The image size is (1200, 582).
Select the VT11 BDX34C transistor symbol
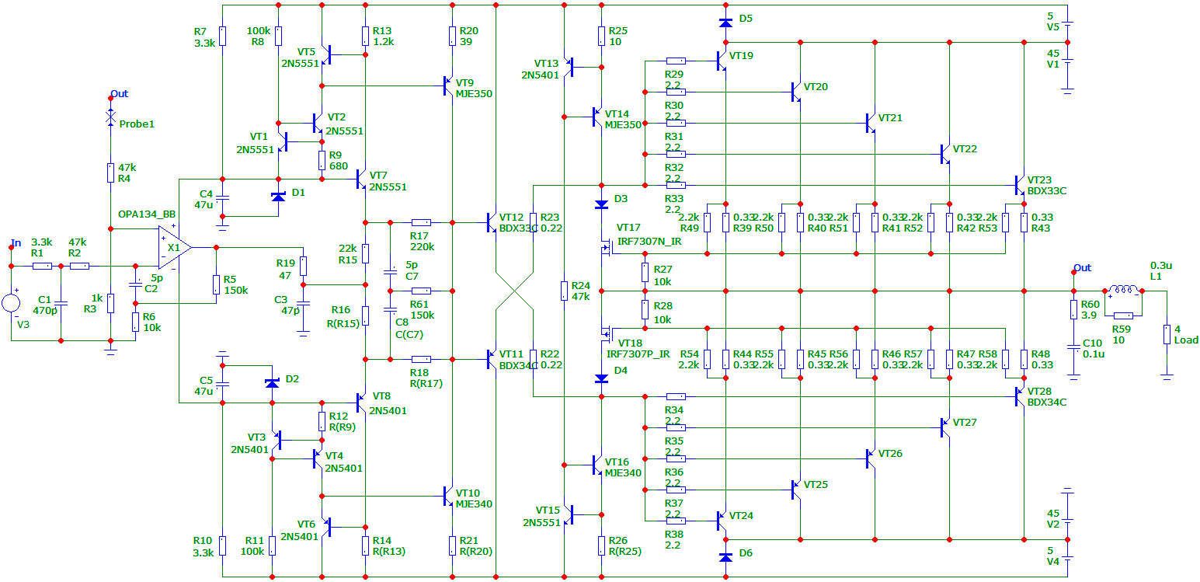pos(492,359)
